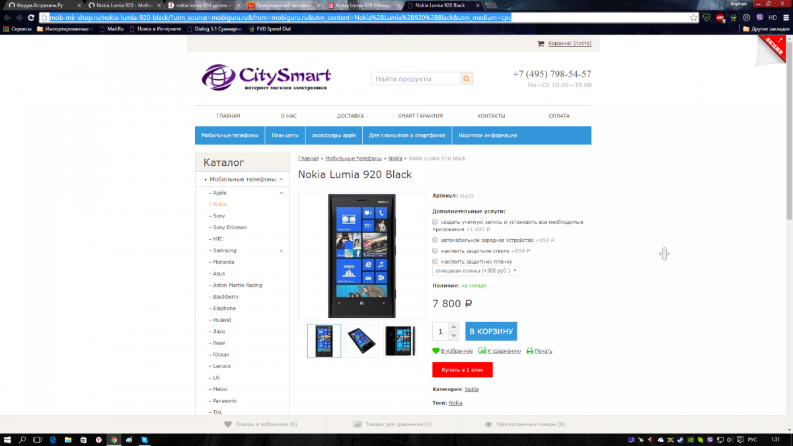Click the quantity input field
The height and width of the screenshot is (446, 793).
pyautogui.click(x=441, y=331)
